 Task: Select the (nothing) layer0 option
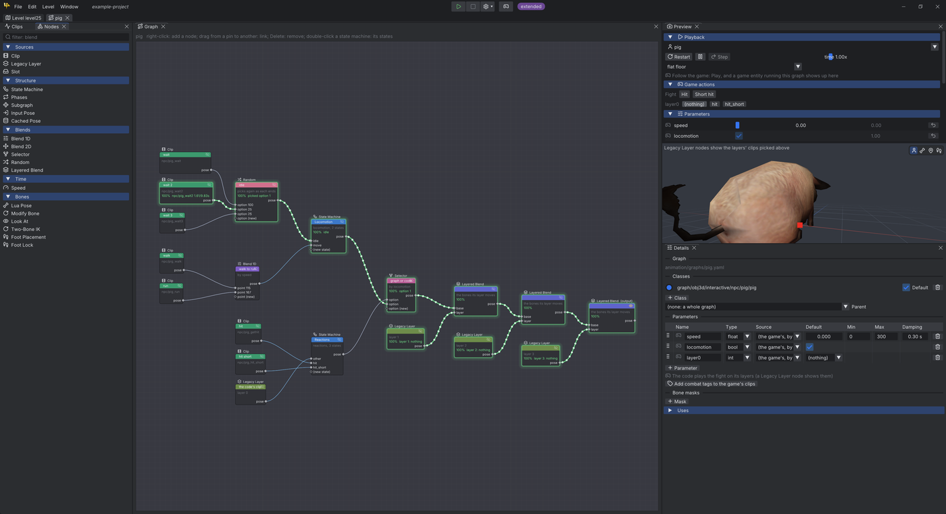tap(694, 105)
